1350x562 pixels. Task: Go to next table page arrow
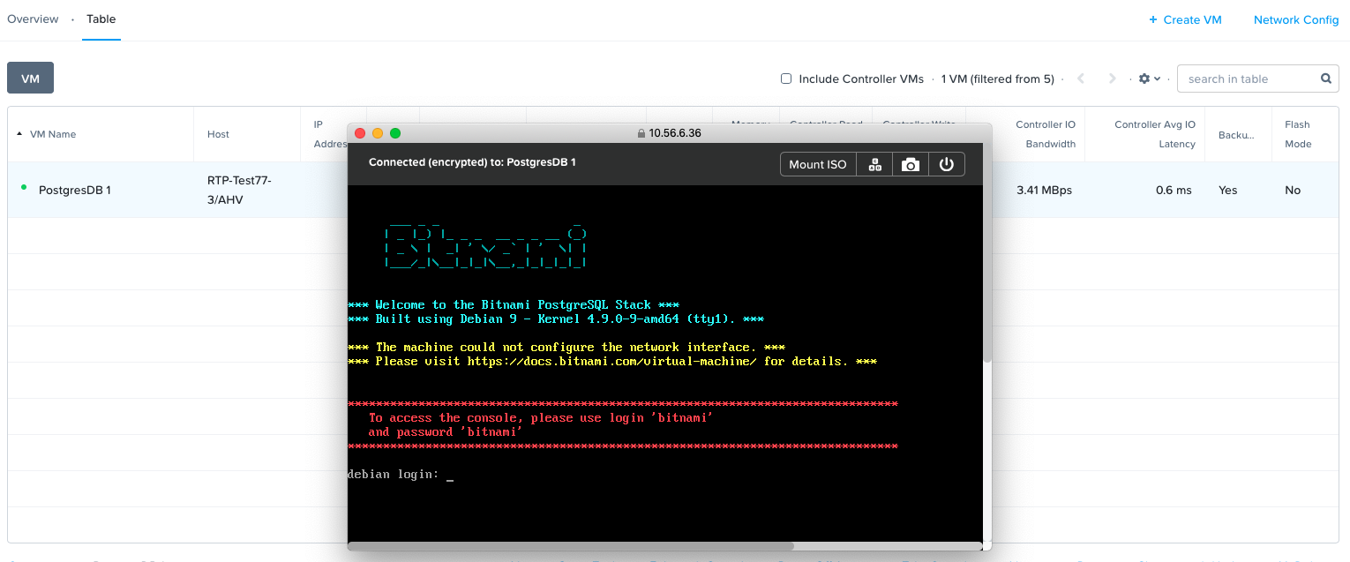click(1113, 79)
